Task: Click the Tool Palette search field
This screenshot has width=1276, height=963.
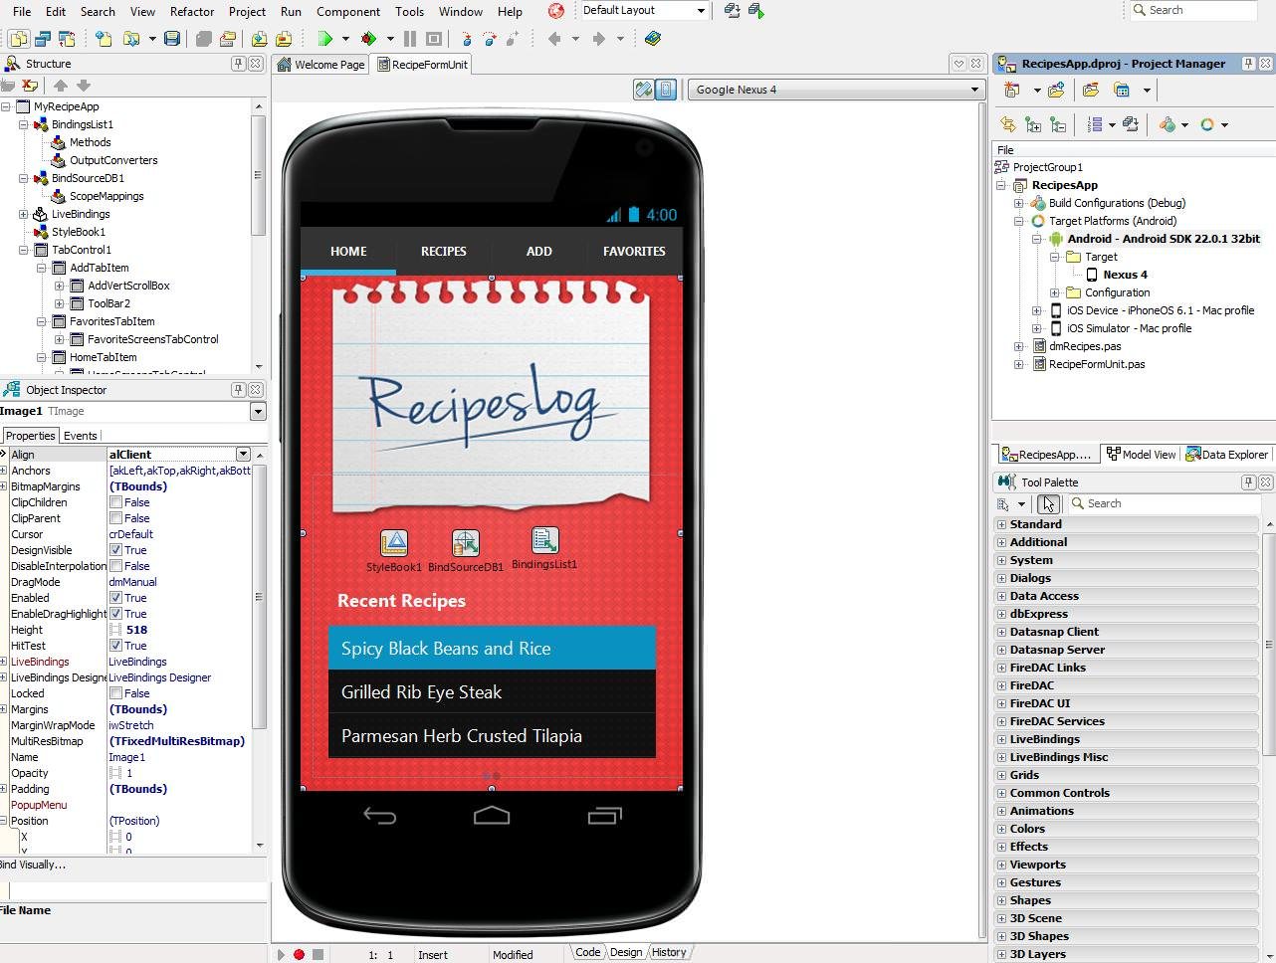Action: [1165, 504]
